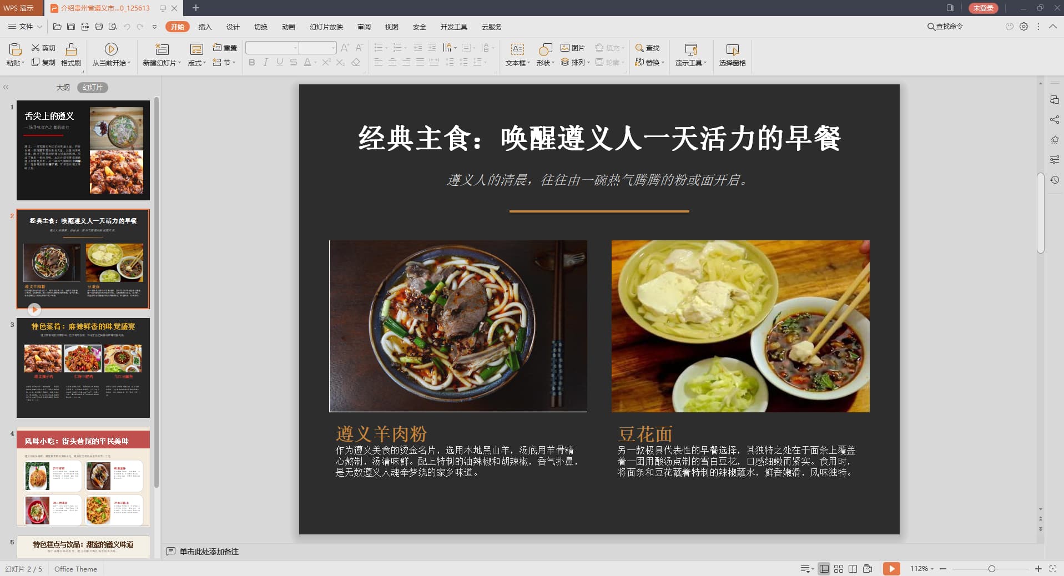Click 复制 copy tool
The width and height of the screenshot is (1064, 576).
43,63
